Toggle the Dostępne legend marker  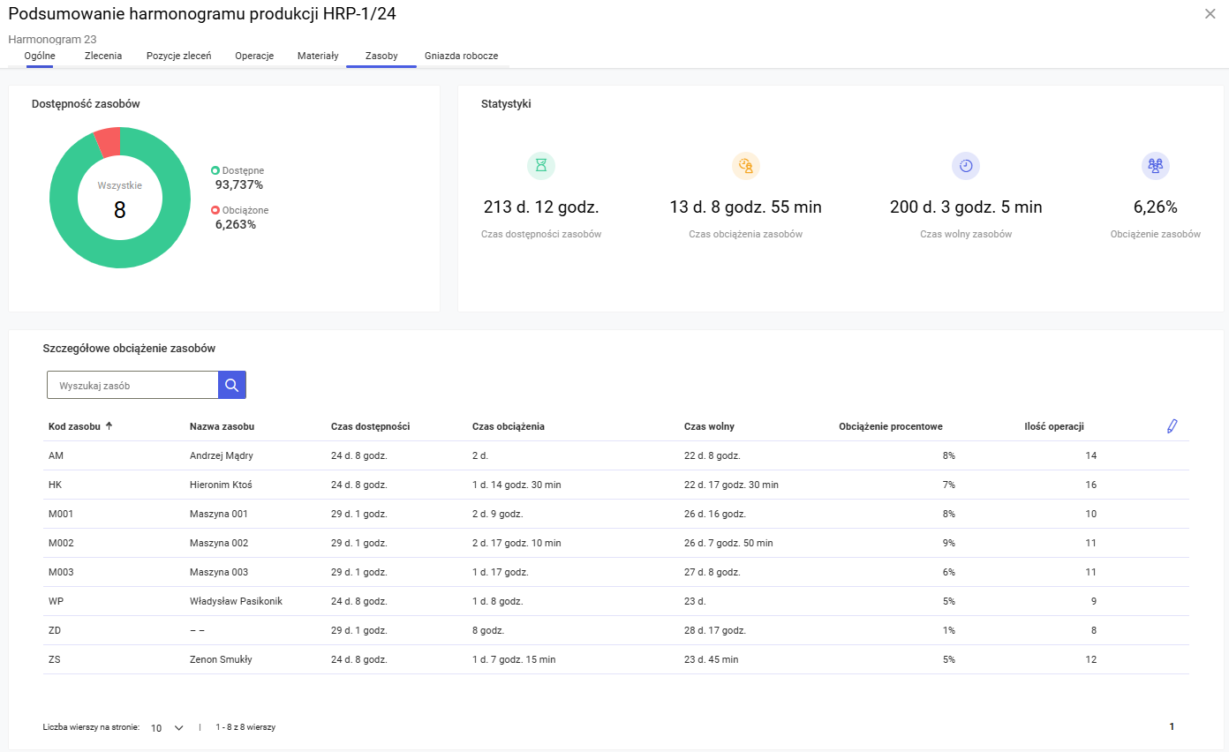[x=215, y=170]
